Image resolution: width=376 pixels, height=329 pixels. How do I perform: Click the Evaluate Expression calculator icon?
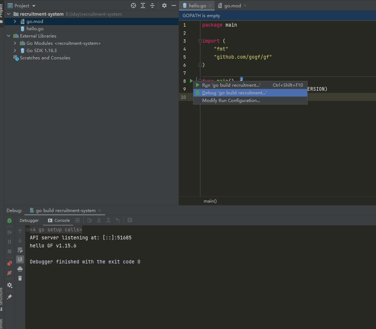pos(130,220)
